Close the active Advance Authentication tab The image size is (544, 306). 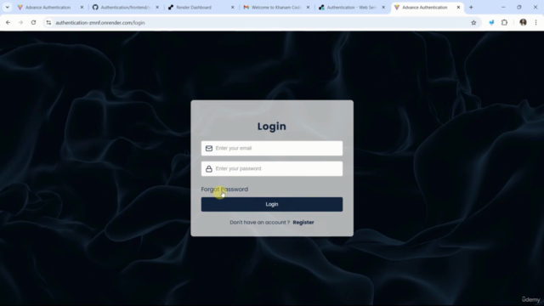pyautogui.click(x=458, y=8)
